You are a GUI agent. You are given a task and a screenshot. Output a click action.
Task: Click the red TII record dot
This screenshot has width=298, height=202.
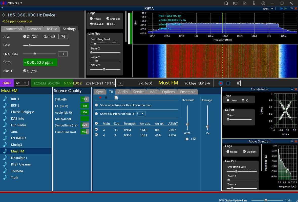click(x=100, y=97)
